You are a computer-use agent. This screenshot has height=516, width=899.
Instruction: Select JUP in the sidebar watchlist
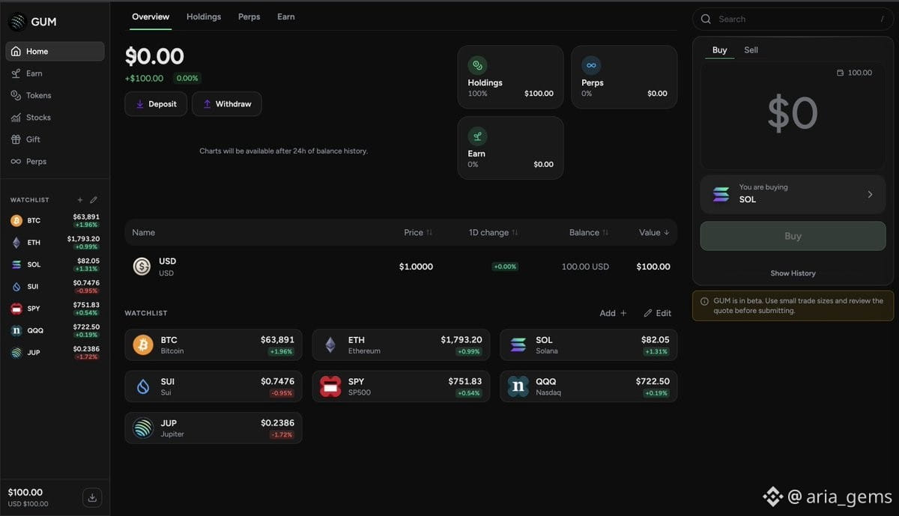[x=55, y=353]
